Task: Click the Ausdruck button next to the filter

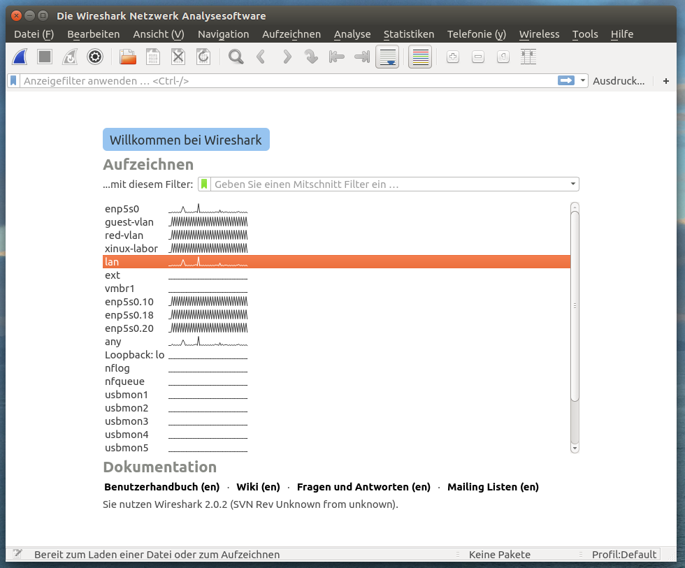Action: (x=619, y=80)
